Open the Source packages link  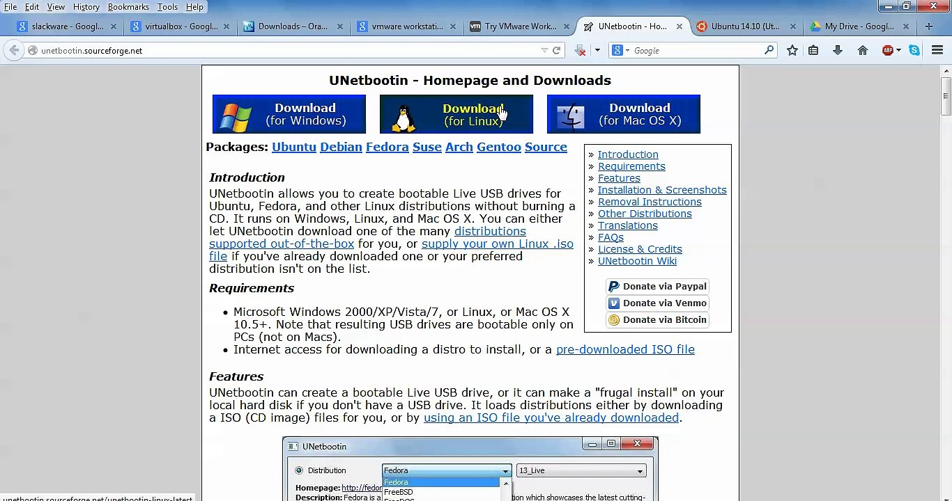[546, 147]
